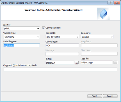The image size is (121, 102).
Task: Click the Min value input box
Action: tap(62, 54)
